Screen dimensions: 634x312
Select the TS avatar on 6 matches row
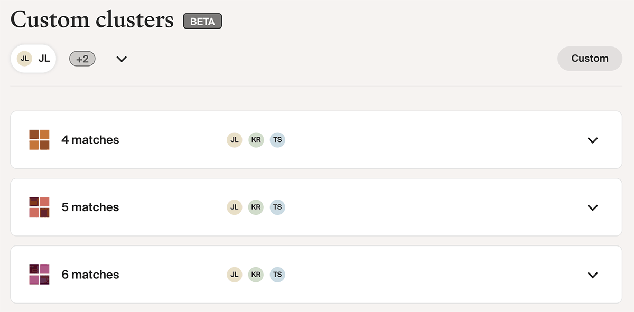[x=277, y=275]
